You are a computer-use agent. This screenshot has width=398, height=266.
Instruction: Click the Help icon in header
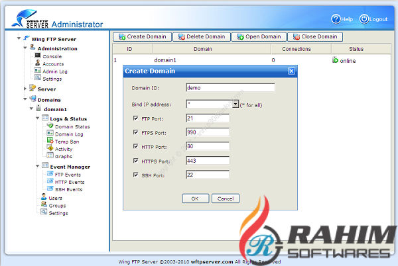336,19
